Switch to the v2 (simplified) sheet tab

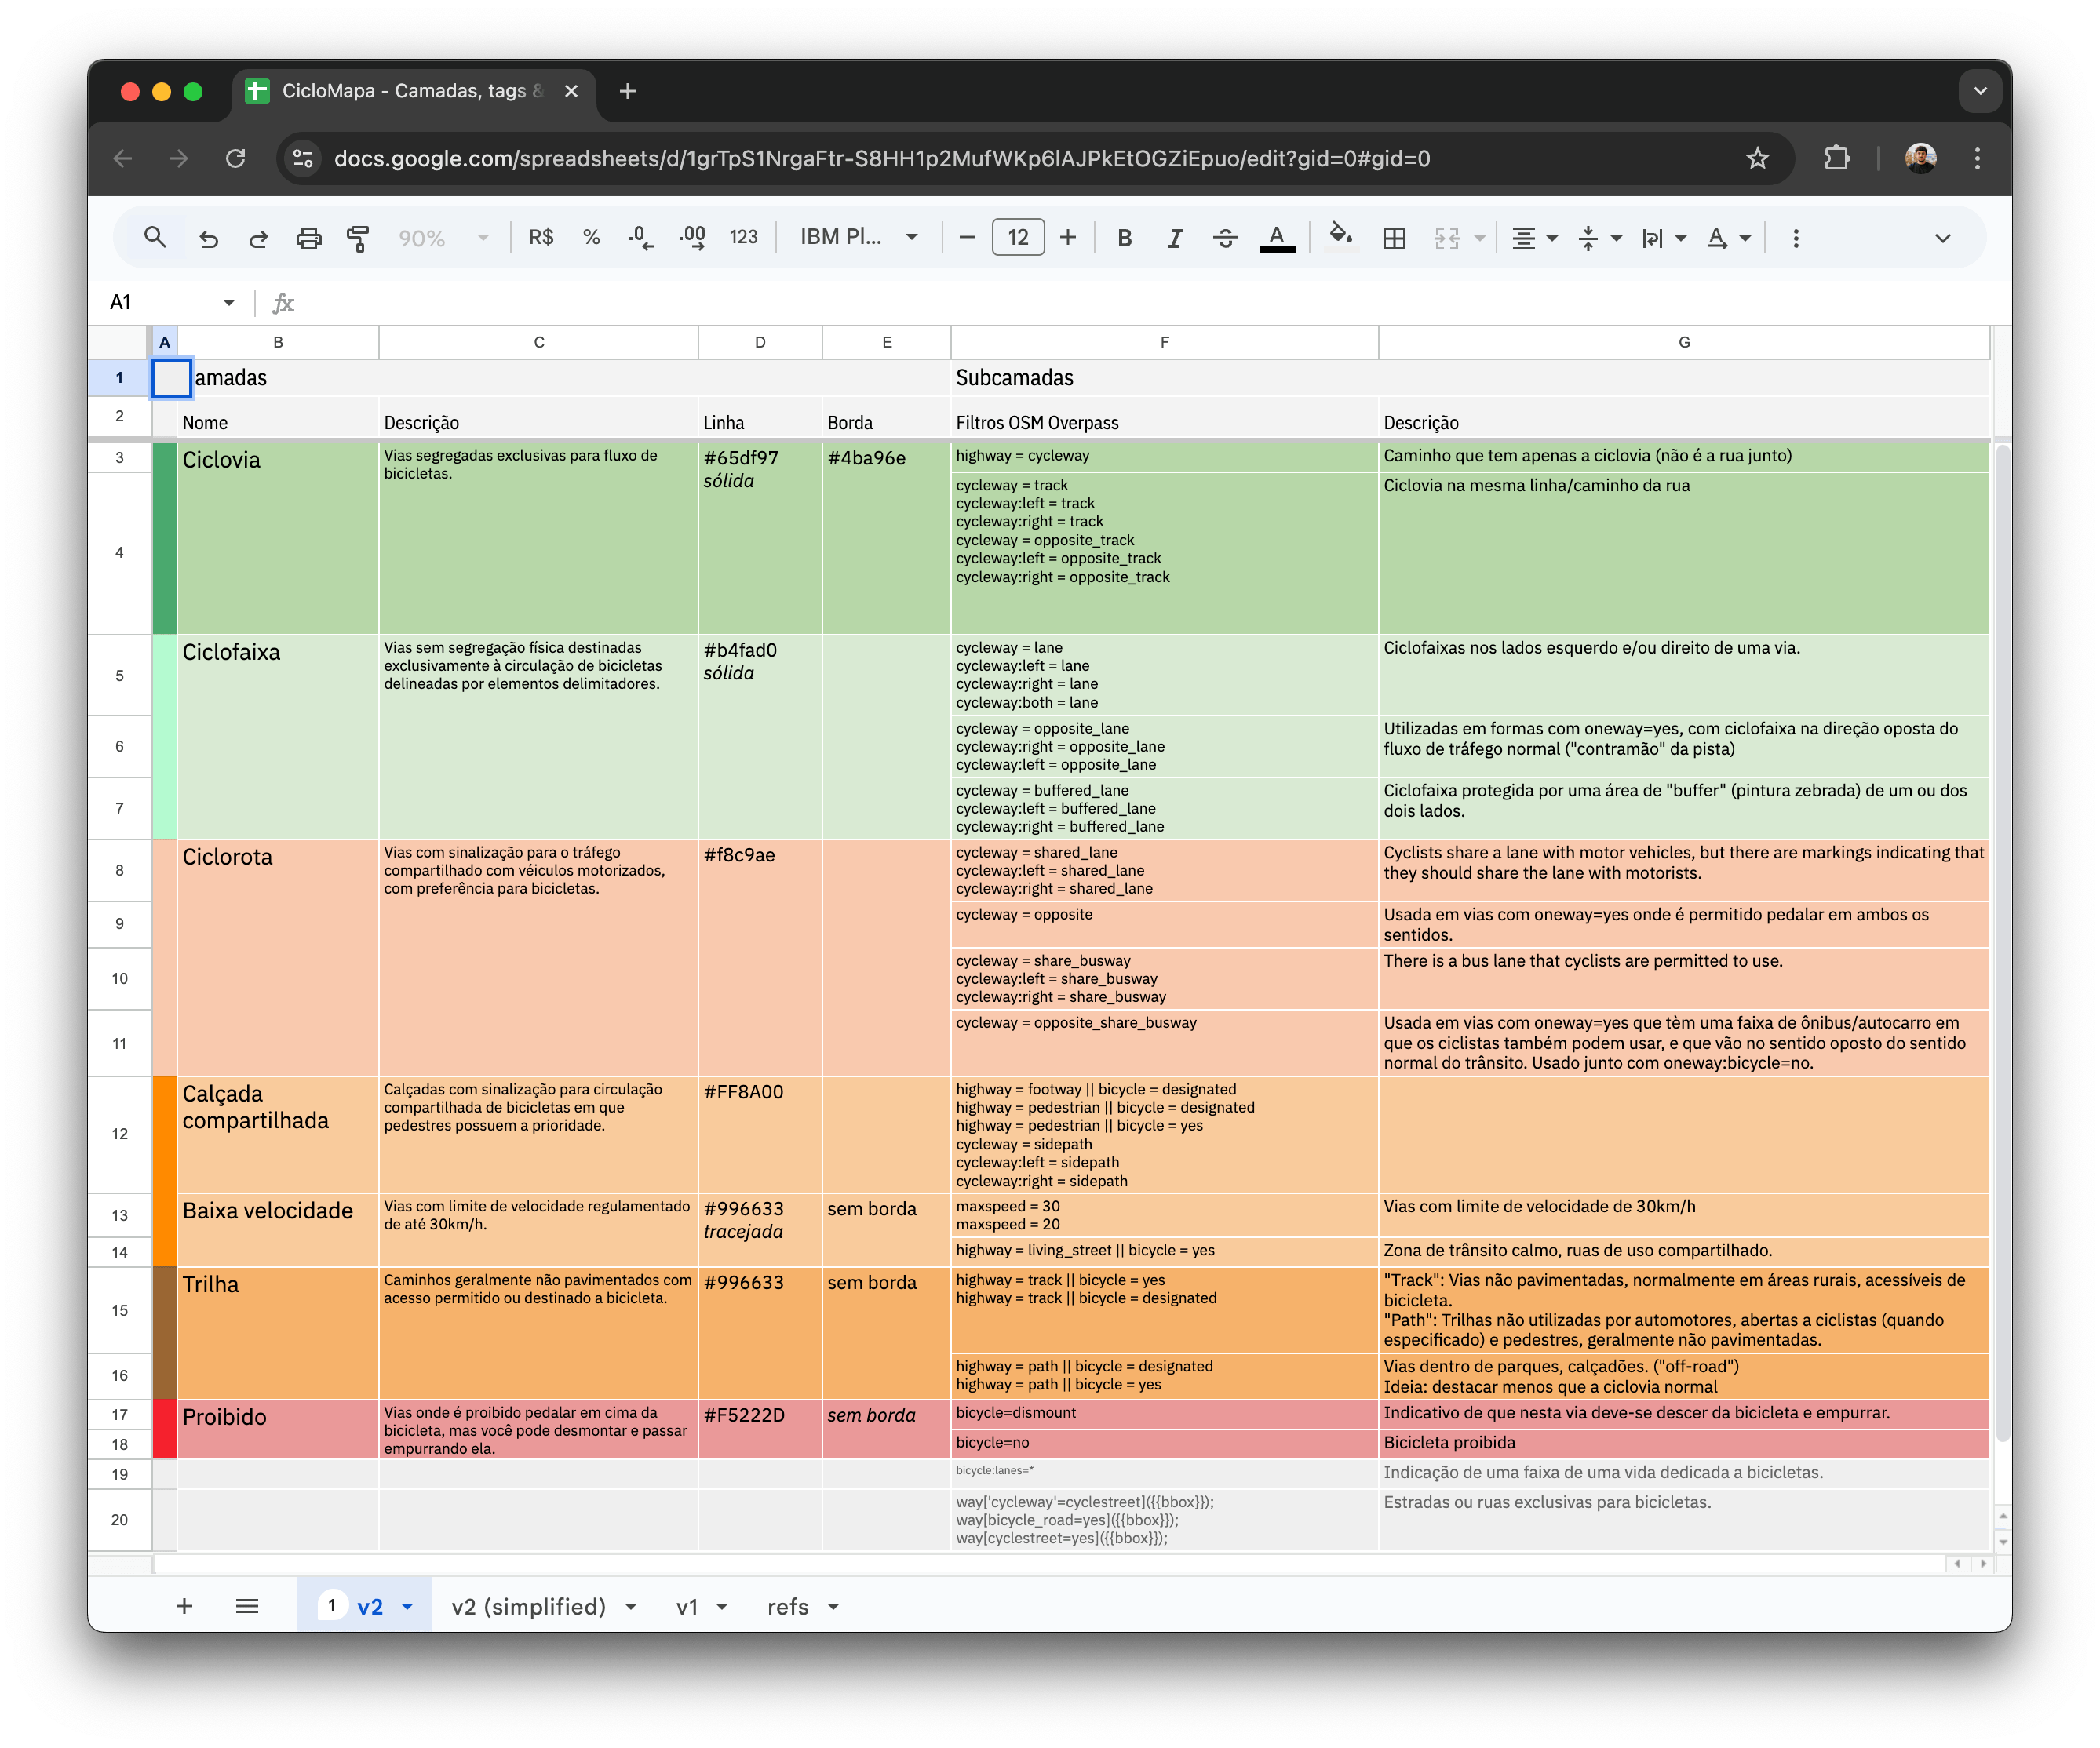point(528,1606)
